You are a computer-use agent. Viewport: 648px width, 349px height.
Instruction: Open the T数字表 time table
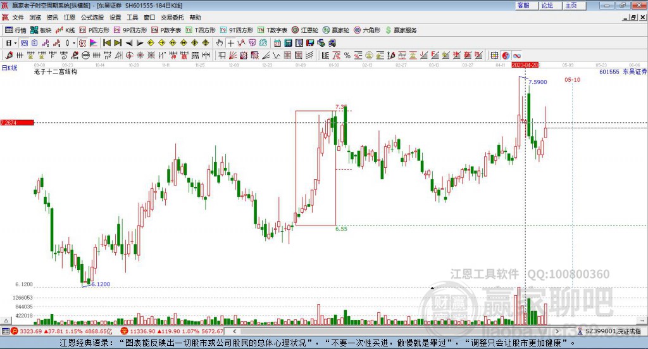point(272,30)
